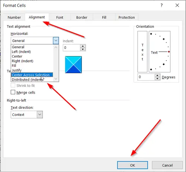Select vertical Text orientation box

coord(142,52)
